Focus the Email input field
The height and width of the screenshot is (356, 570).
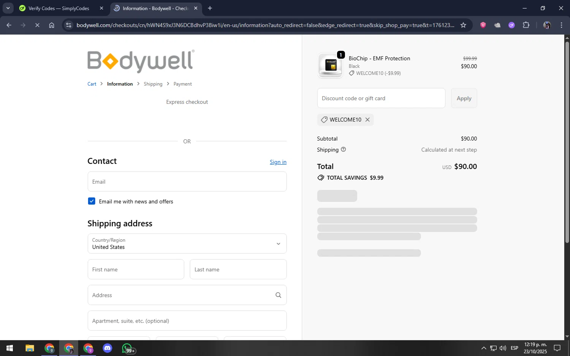187,181
